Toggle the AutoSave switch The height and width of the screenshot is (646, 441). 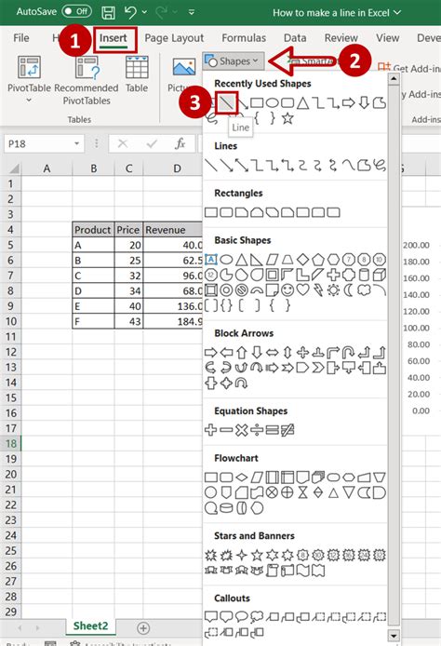click(x=77, y=11)
